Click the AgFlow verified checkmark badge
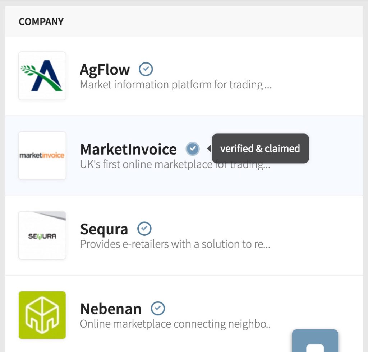The width and height of the screenshot is (368, 352). [146, 69]
